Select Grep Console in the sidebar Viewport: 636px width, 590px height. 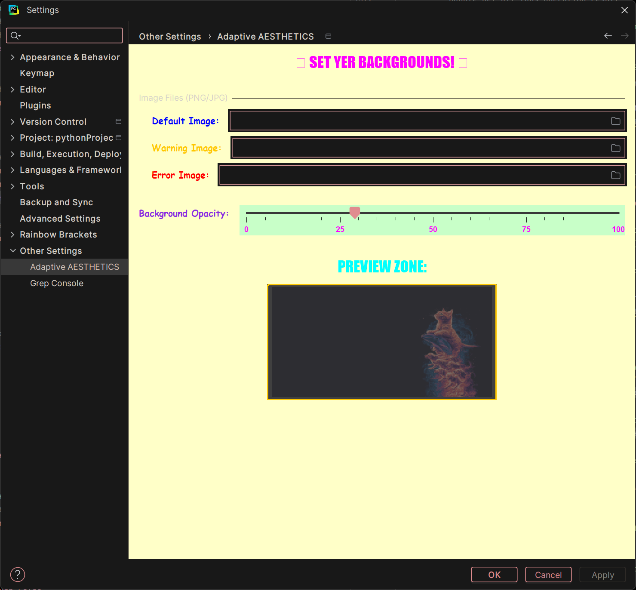coord(57,283)
